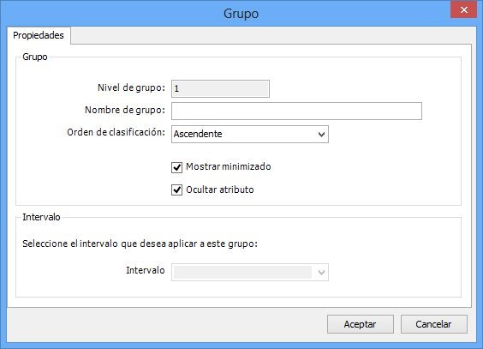Click the Grupo title bar text
This screenshot has width=483, height=349.
tap(241, 14)
